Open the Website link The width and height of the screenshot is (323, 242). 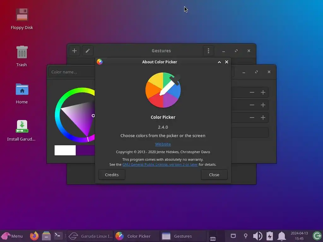click(163, 144)
